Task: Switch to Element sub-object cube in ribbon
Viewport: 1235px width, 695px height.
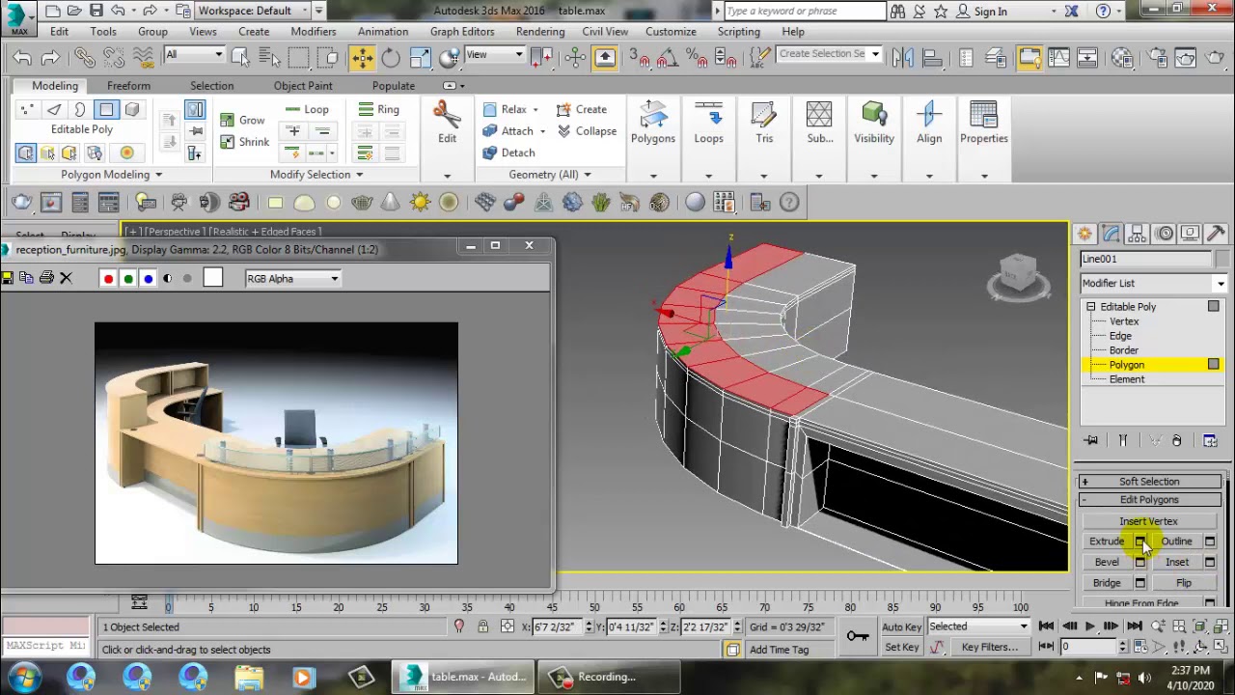Action: tap(132, 110)
